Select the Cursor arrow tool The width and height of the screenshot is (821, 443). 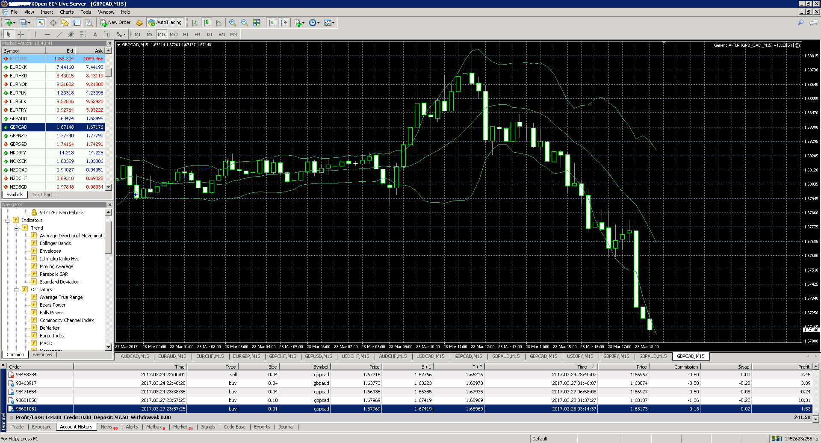click(x=8, y=34)
